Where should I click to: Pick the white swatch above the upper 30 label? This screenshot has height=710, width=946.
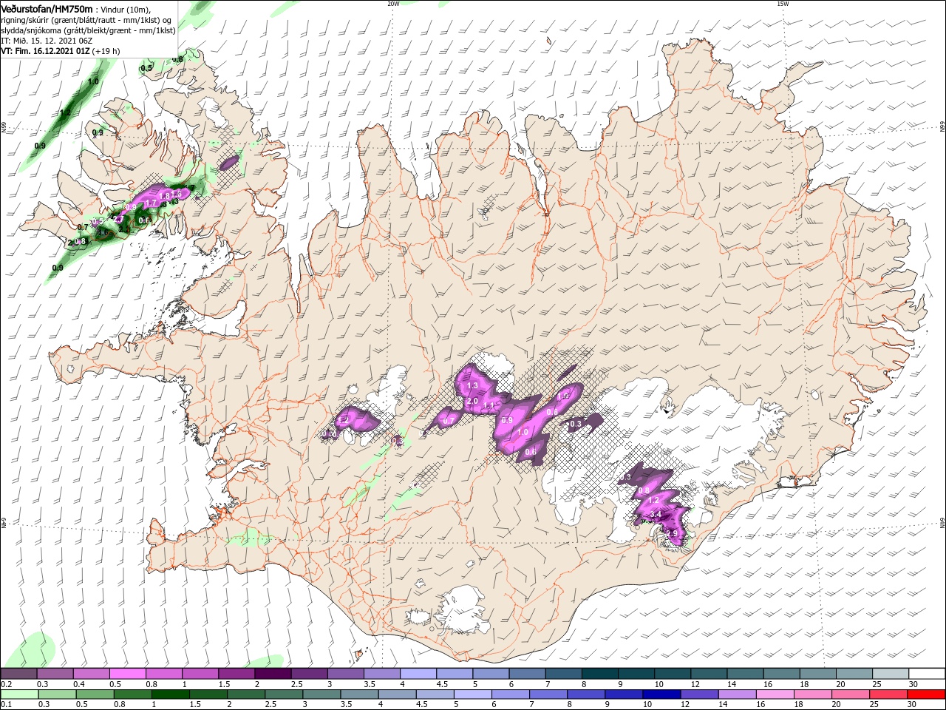927,674
